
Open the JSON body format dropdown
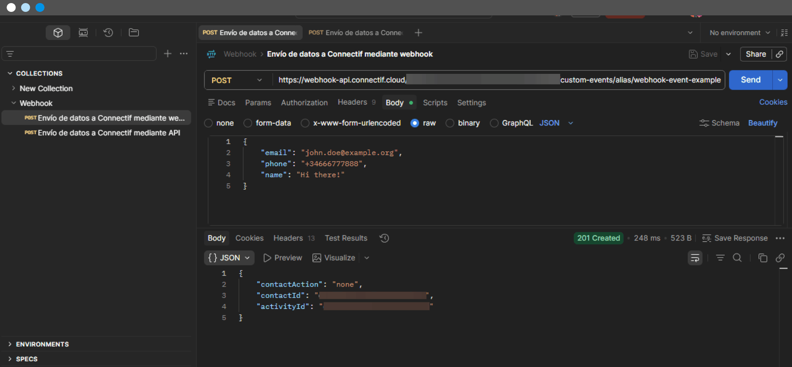557,123
